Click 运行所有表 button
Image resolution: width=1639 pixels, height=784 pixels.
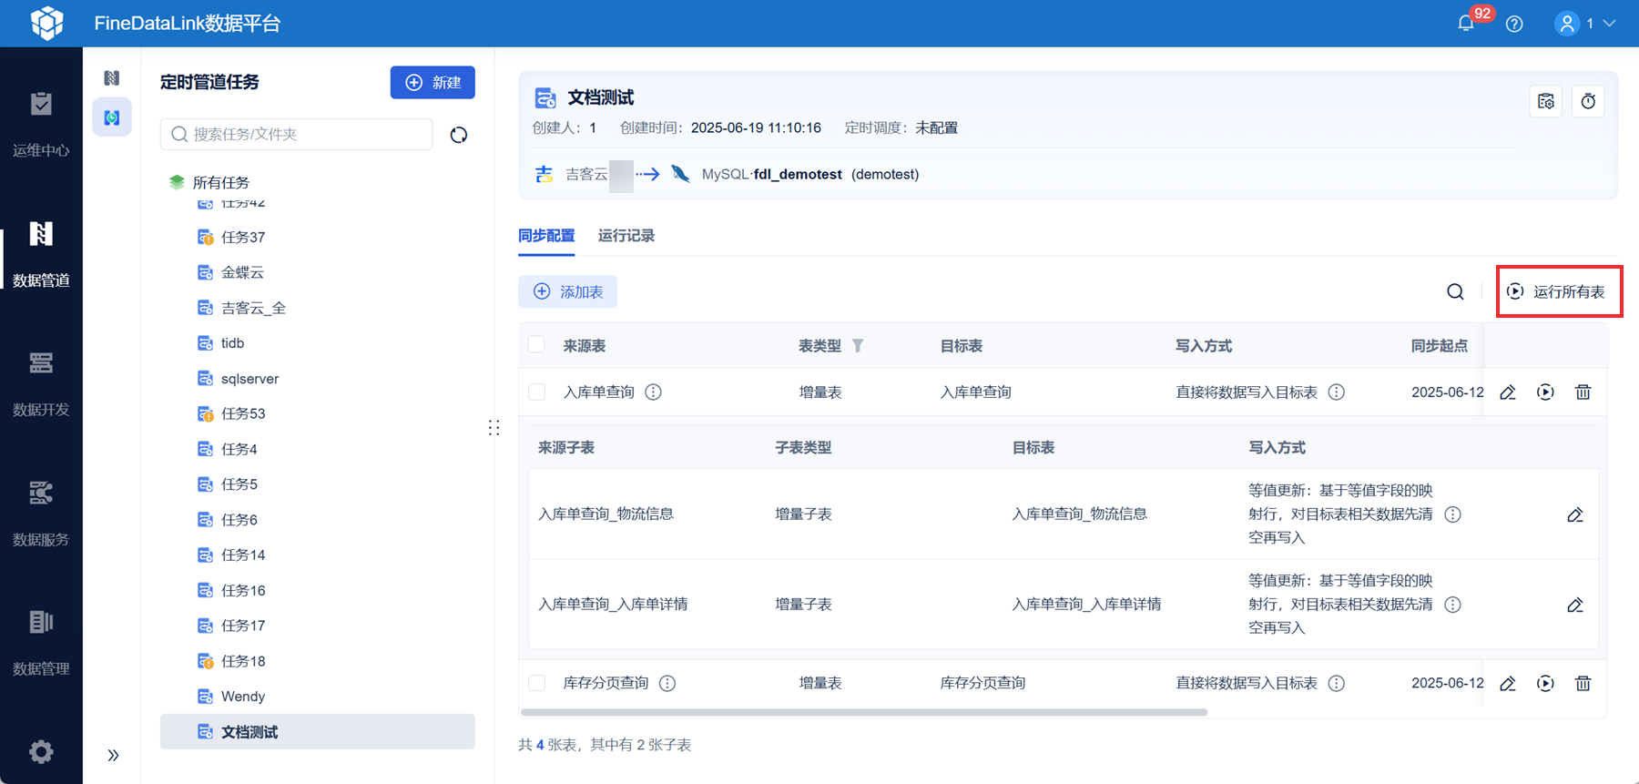click(x=1557, y=291)
